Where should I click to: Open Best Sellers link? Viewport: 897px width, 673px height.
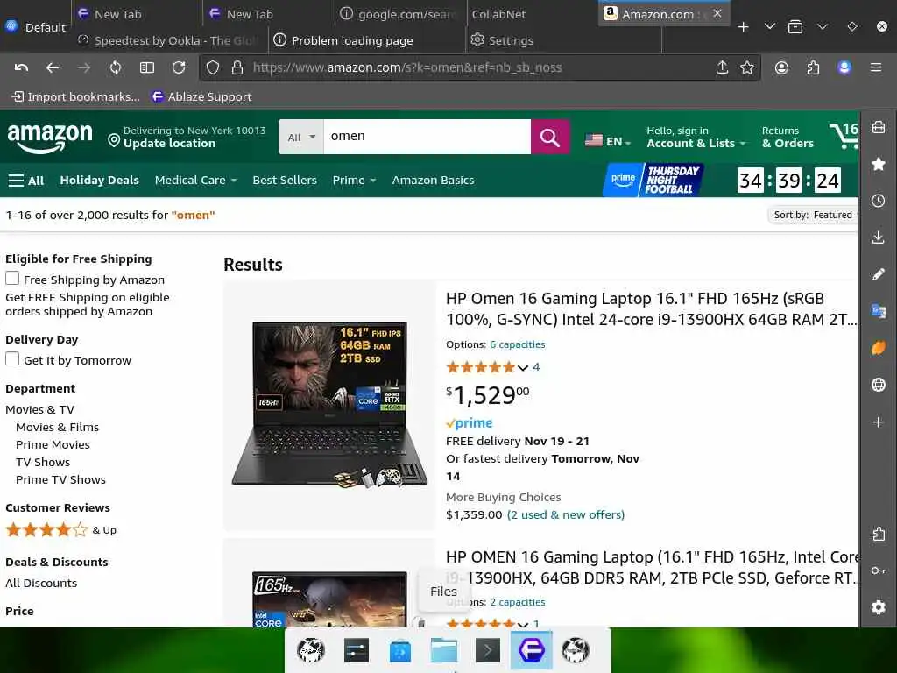(x=285, y=180)
